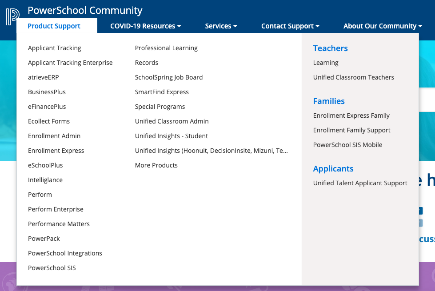This screenshot has height=291, width=435.
Task: Choose Ecollect Forms entry
Action: click(49, 121)
